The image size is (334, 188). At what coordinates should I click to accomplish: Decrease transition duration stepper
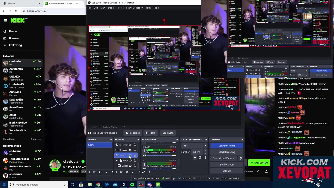(x=205, y=153)
